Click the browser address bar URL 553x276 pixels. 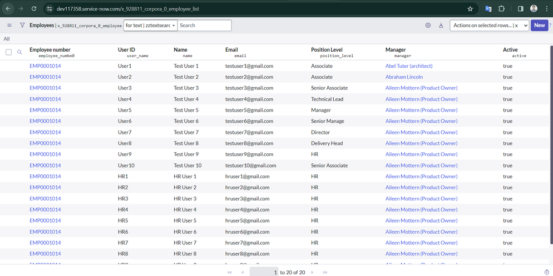point(127,9)
